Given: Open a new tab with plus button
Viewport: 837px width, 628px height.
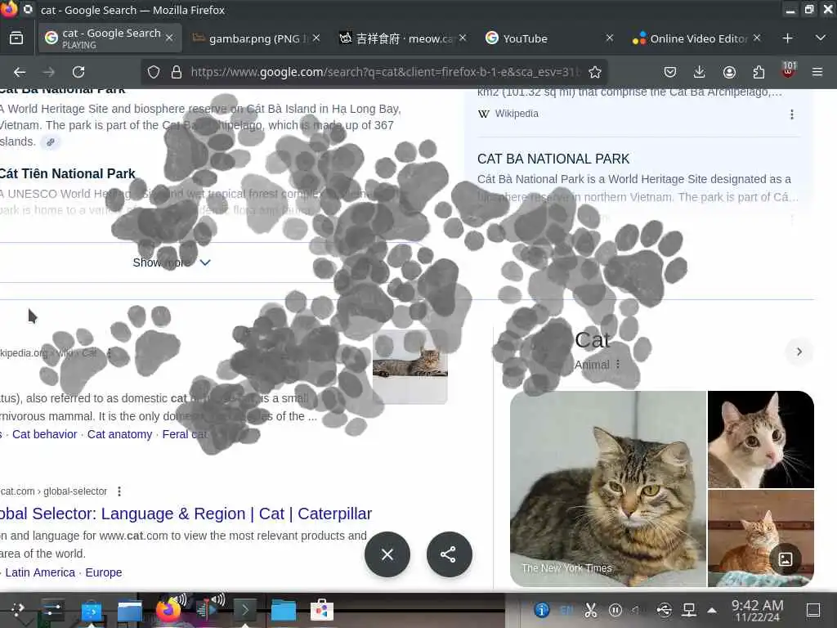Looking at the screenshot, I should pyautogui.click(x=787, y=38).
